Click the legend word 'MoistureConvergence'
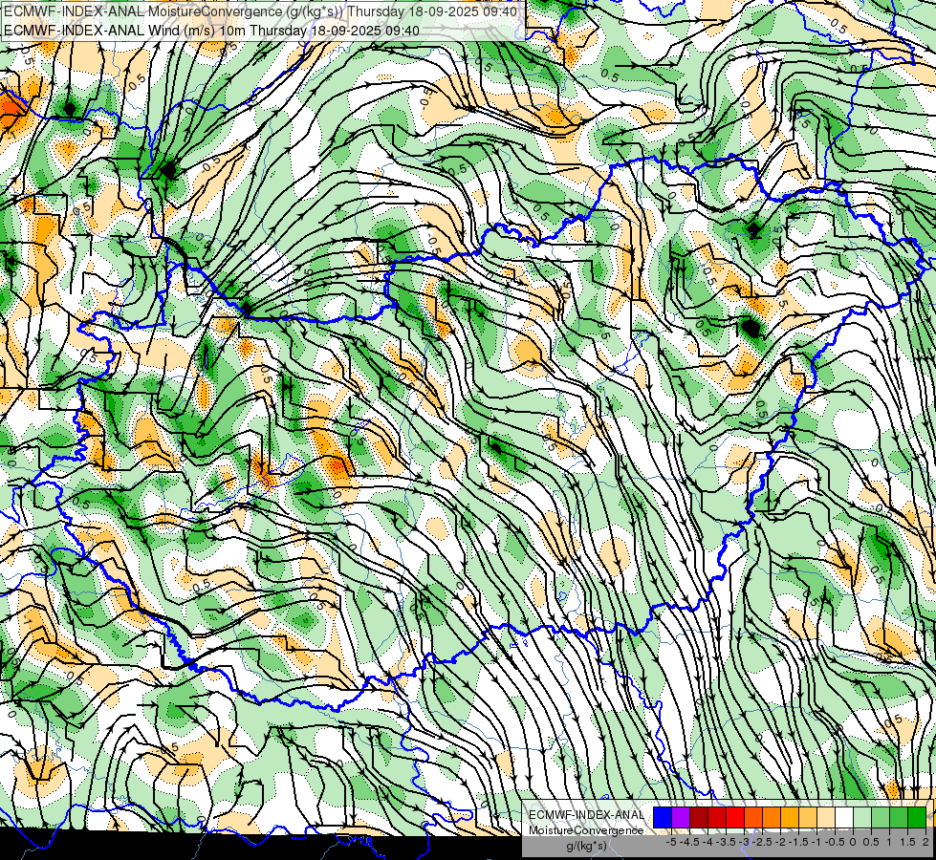The width and height of the screenshot is (936, 860). [x=586, y=830]
